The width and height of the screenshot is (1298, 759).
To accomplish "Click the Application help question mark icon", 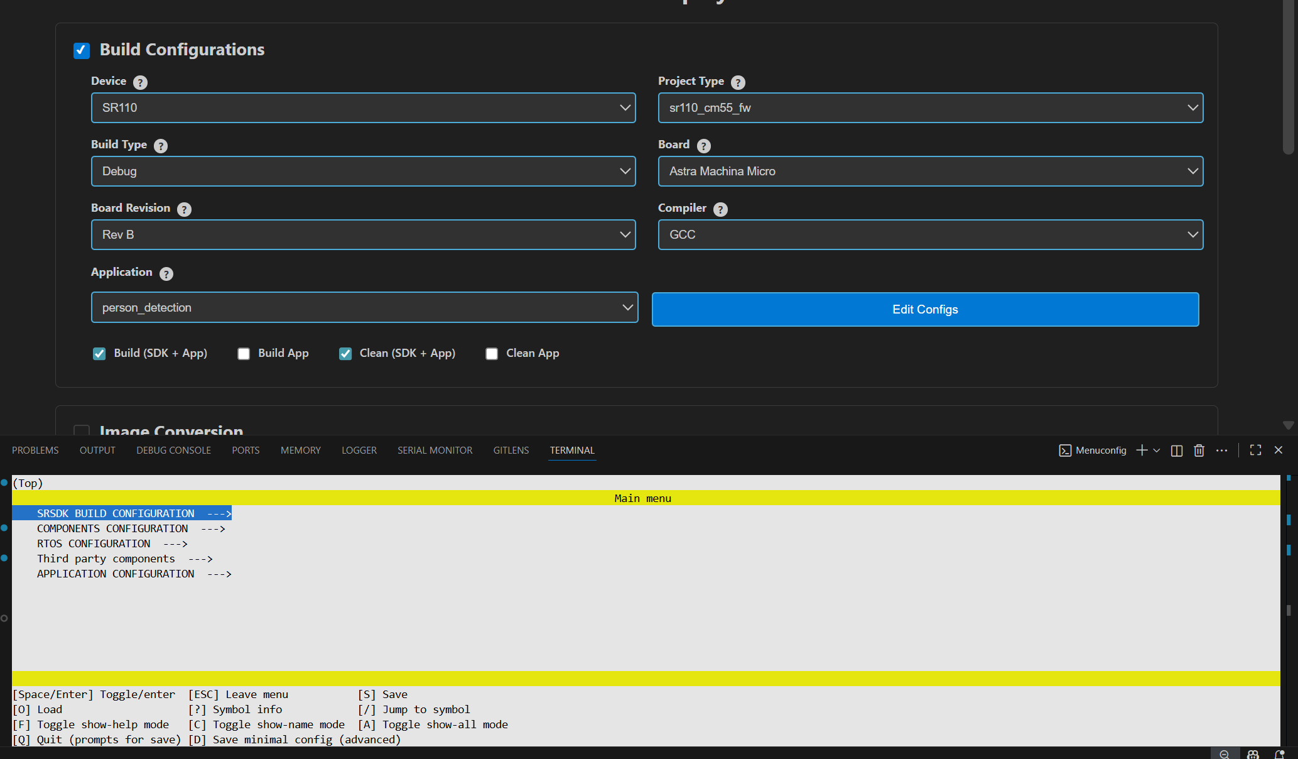I will [166, 274].
